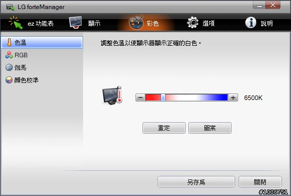Image resolution: width=291 pixels, height=196 pixels.
Task: Click the monitor icon for 顯示
Action: (76, 23)
